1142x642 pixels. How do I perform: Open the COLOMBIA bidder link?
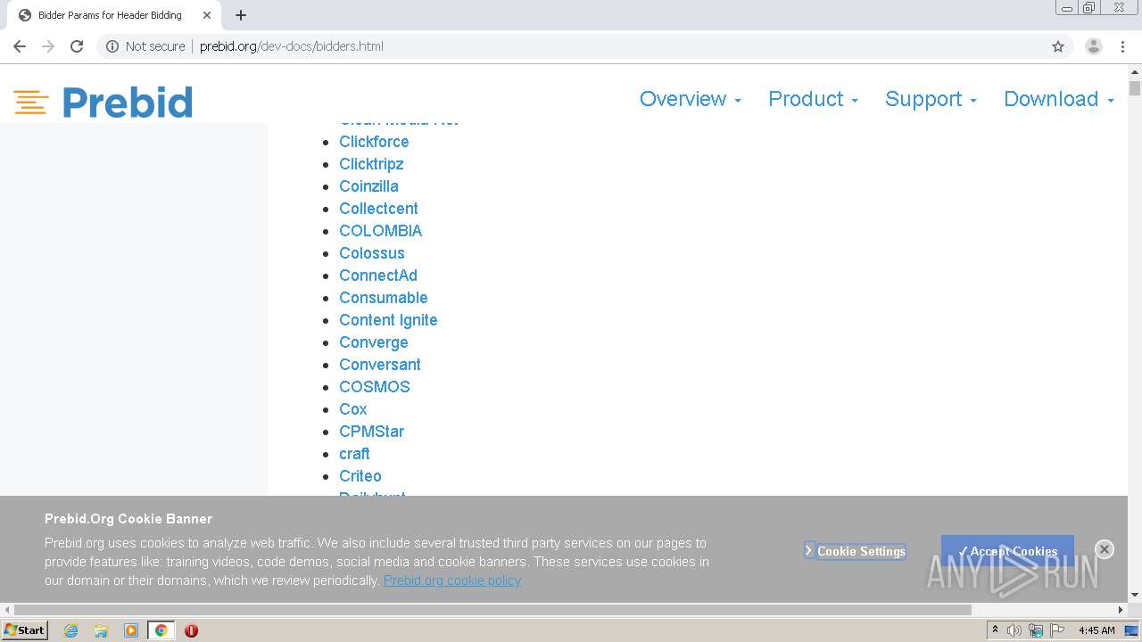click(x=381, y=231)
